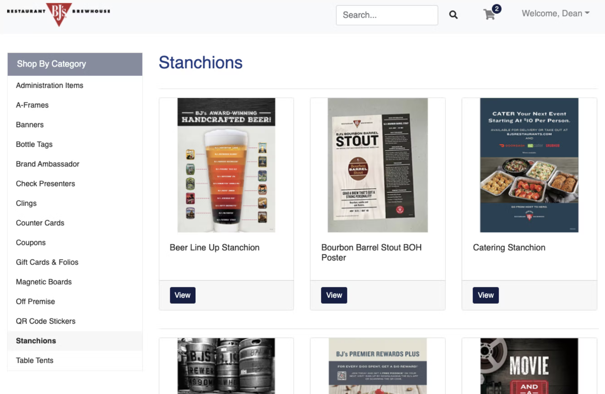The width and height of the screenshot is (605, 394).
Task: Open the Table Tents category
Action: (x=35, y=360)
